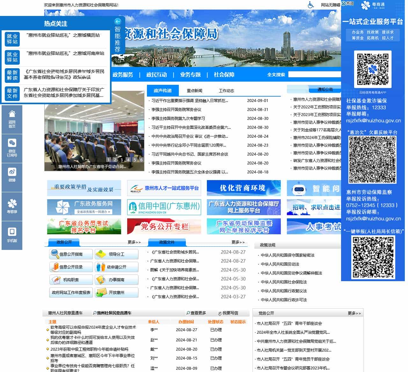Image resolution: width=408 pixels, height=372 pixels.
Task: Click the conference room news photo
Action: click(94, 131)
